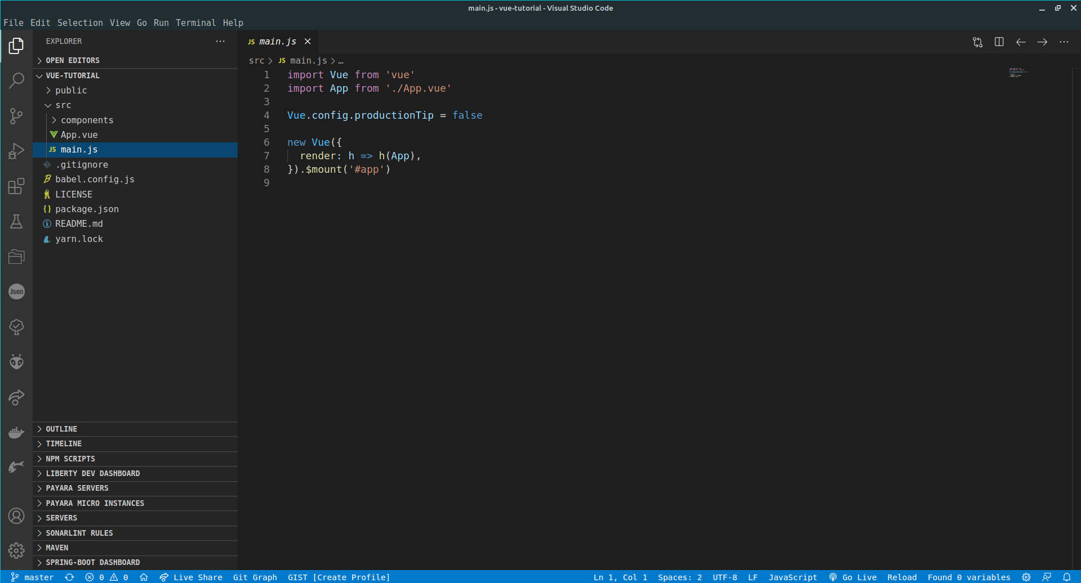
Task: Navigate back with the left arrow
Action: [1021, 42]
